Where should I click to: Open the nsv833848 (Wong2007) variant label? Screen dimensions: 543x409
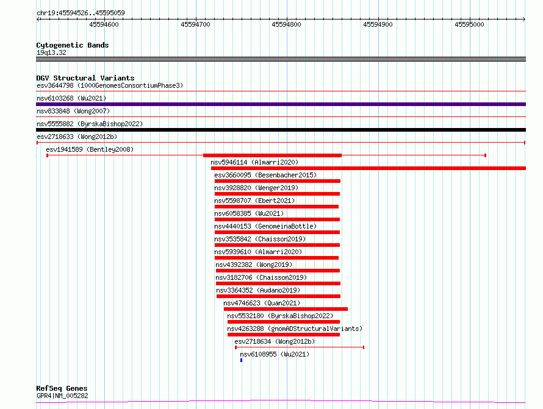coord(73,111)
